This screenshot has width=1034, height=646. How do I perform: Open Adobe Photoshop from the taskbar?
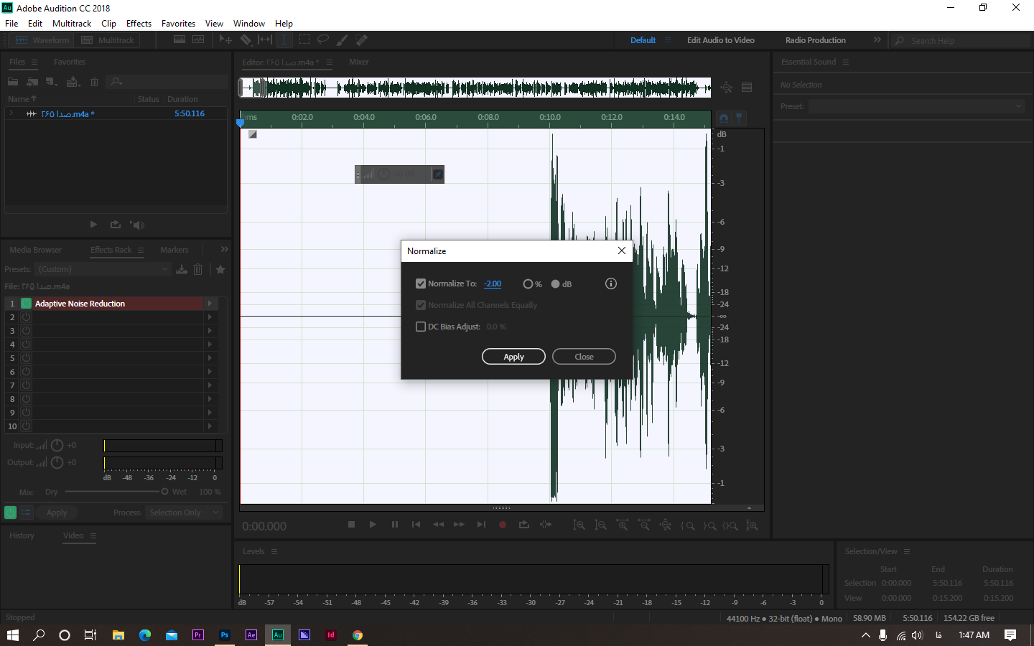tap(225, 635)
